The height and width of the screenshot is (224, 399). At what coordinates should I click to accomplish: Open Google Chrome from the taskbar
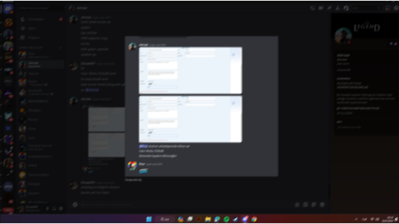pos(254,219)
